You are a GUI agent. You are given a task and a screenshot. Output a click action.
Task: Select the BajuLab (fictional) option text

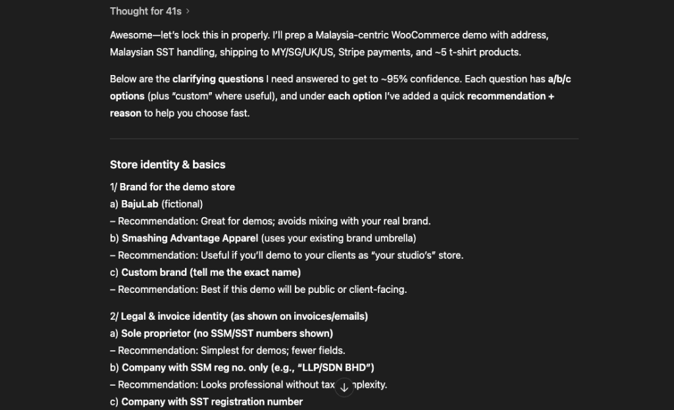[162, 204]
